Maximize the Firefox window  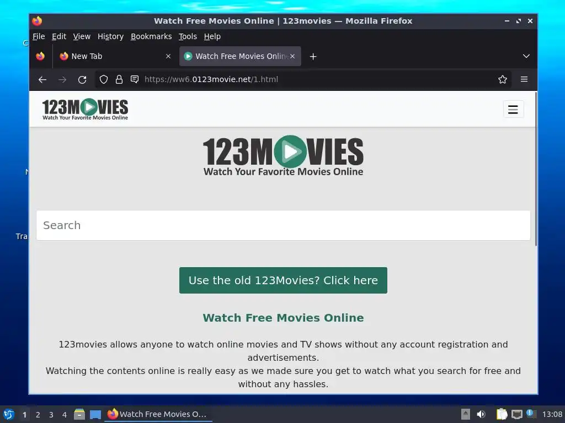click(x=519, y=21)
